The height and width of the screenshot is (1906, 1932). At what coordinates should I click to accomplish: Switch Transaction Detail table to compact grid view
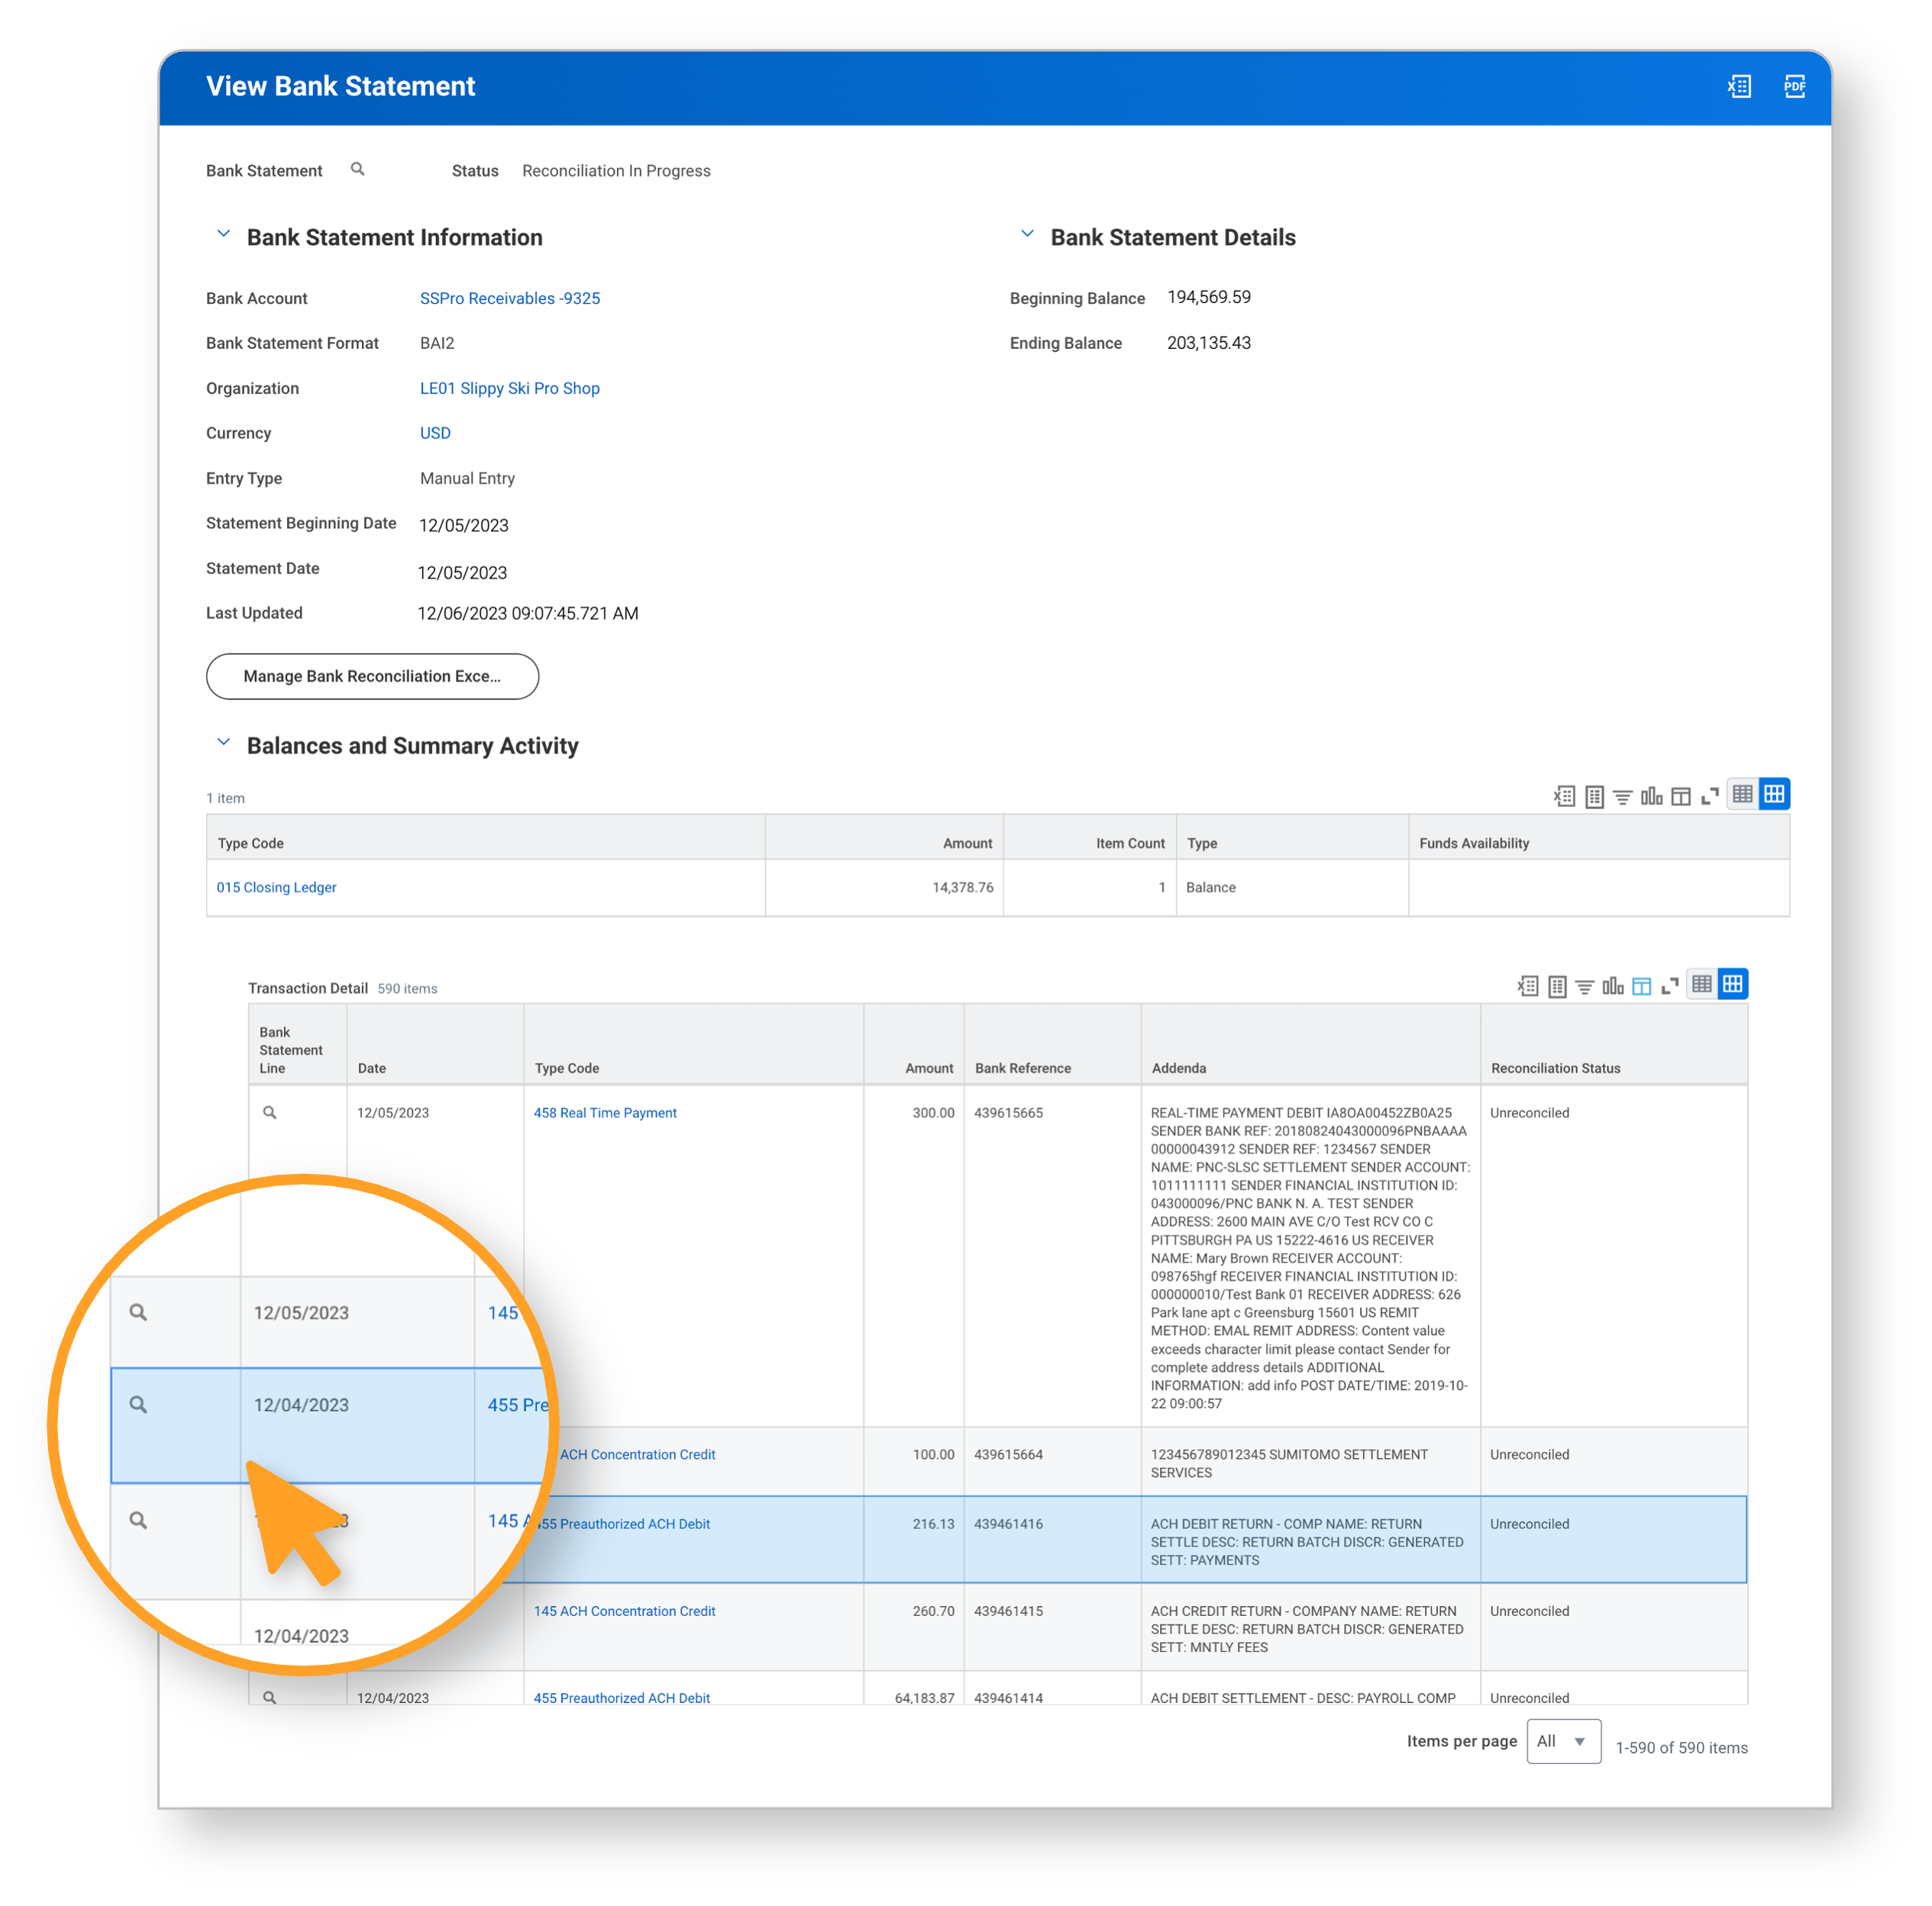click(x=1701, y=985)
